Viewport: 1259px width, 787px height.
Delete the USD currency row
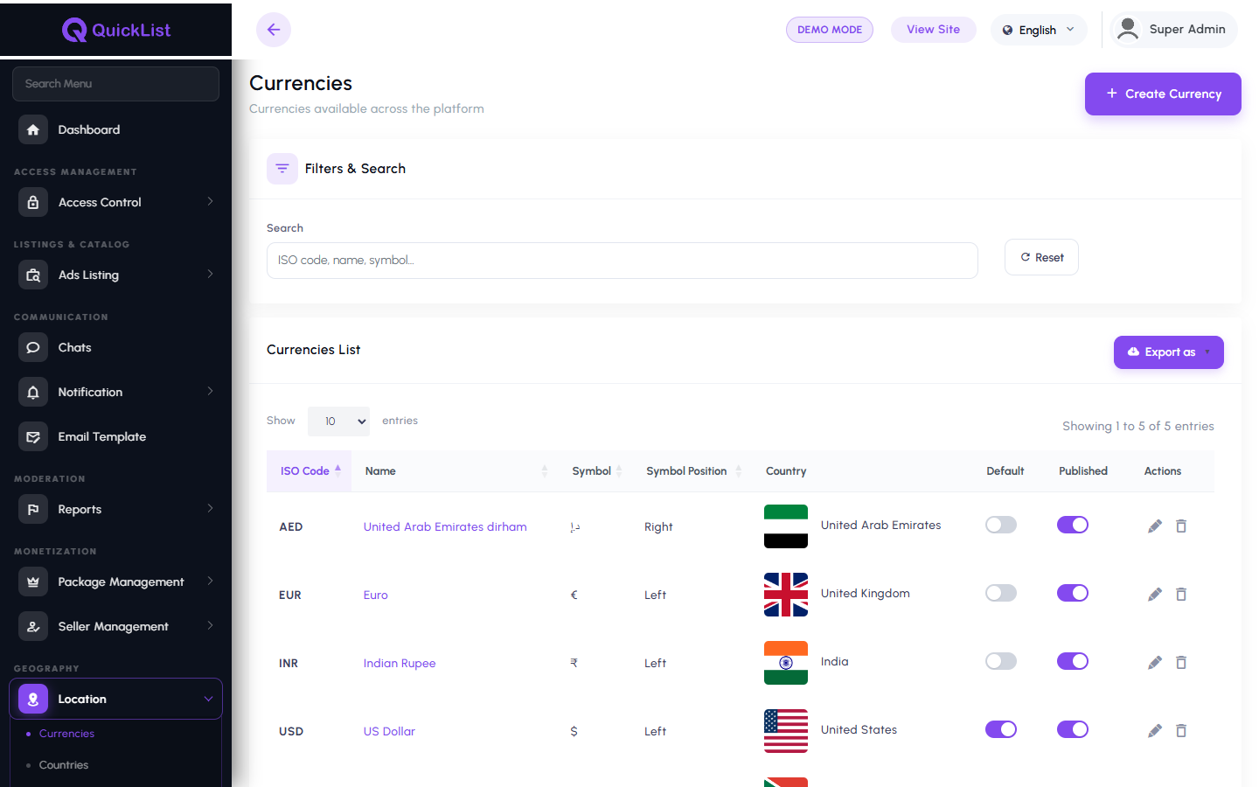coord(1181,730)
